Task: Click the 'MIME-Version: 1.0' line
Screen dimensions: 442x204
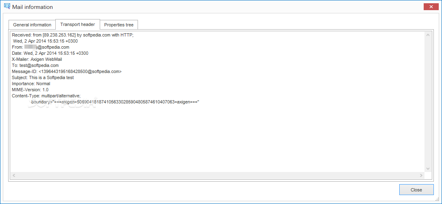Action: pos(30,90)
